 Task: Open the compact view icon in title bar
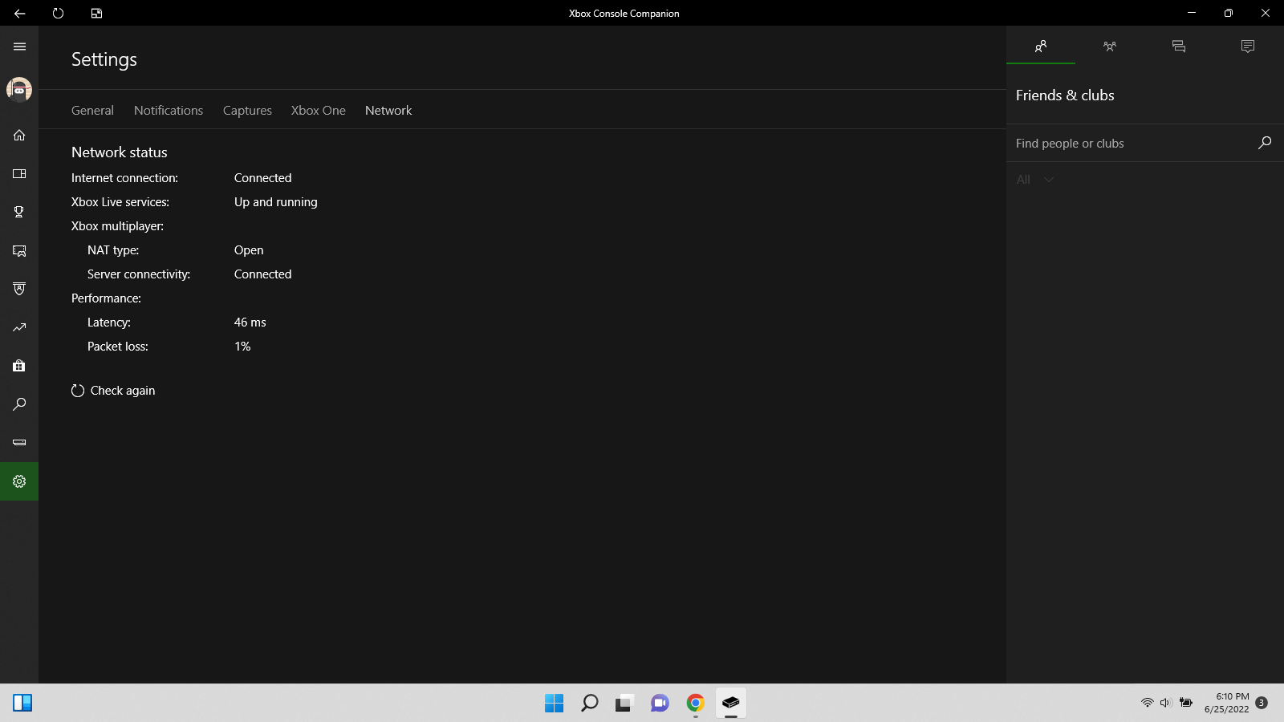[x=96, y=13]
